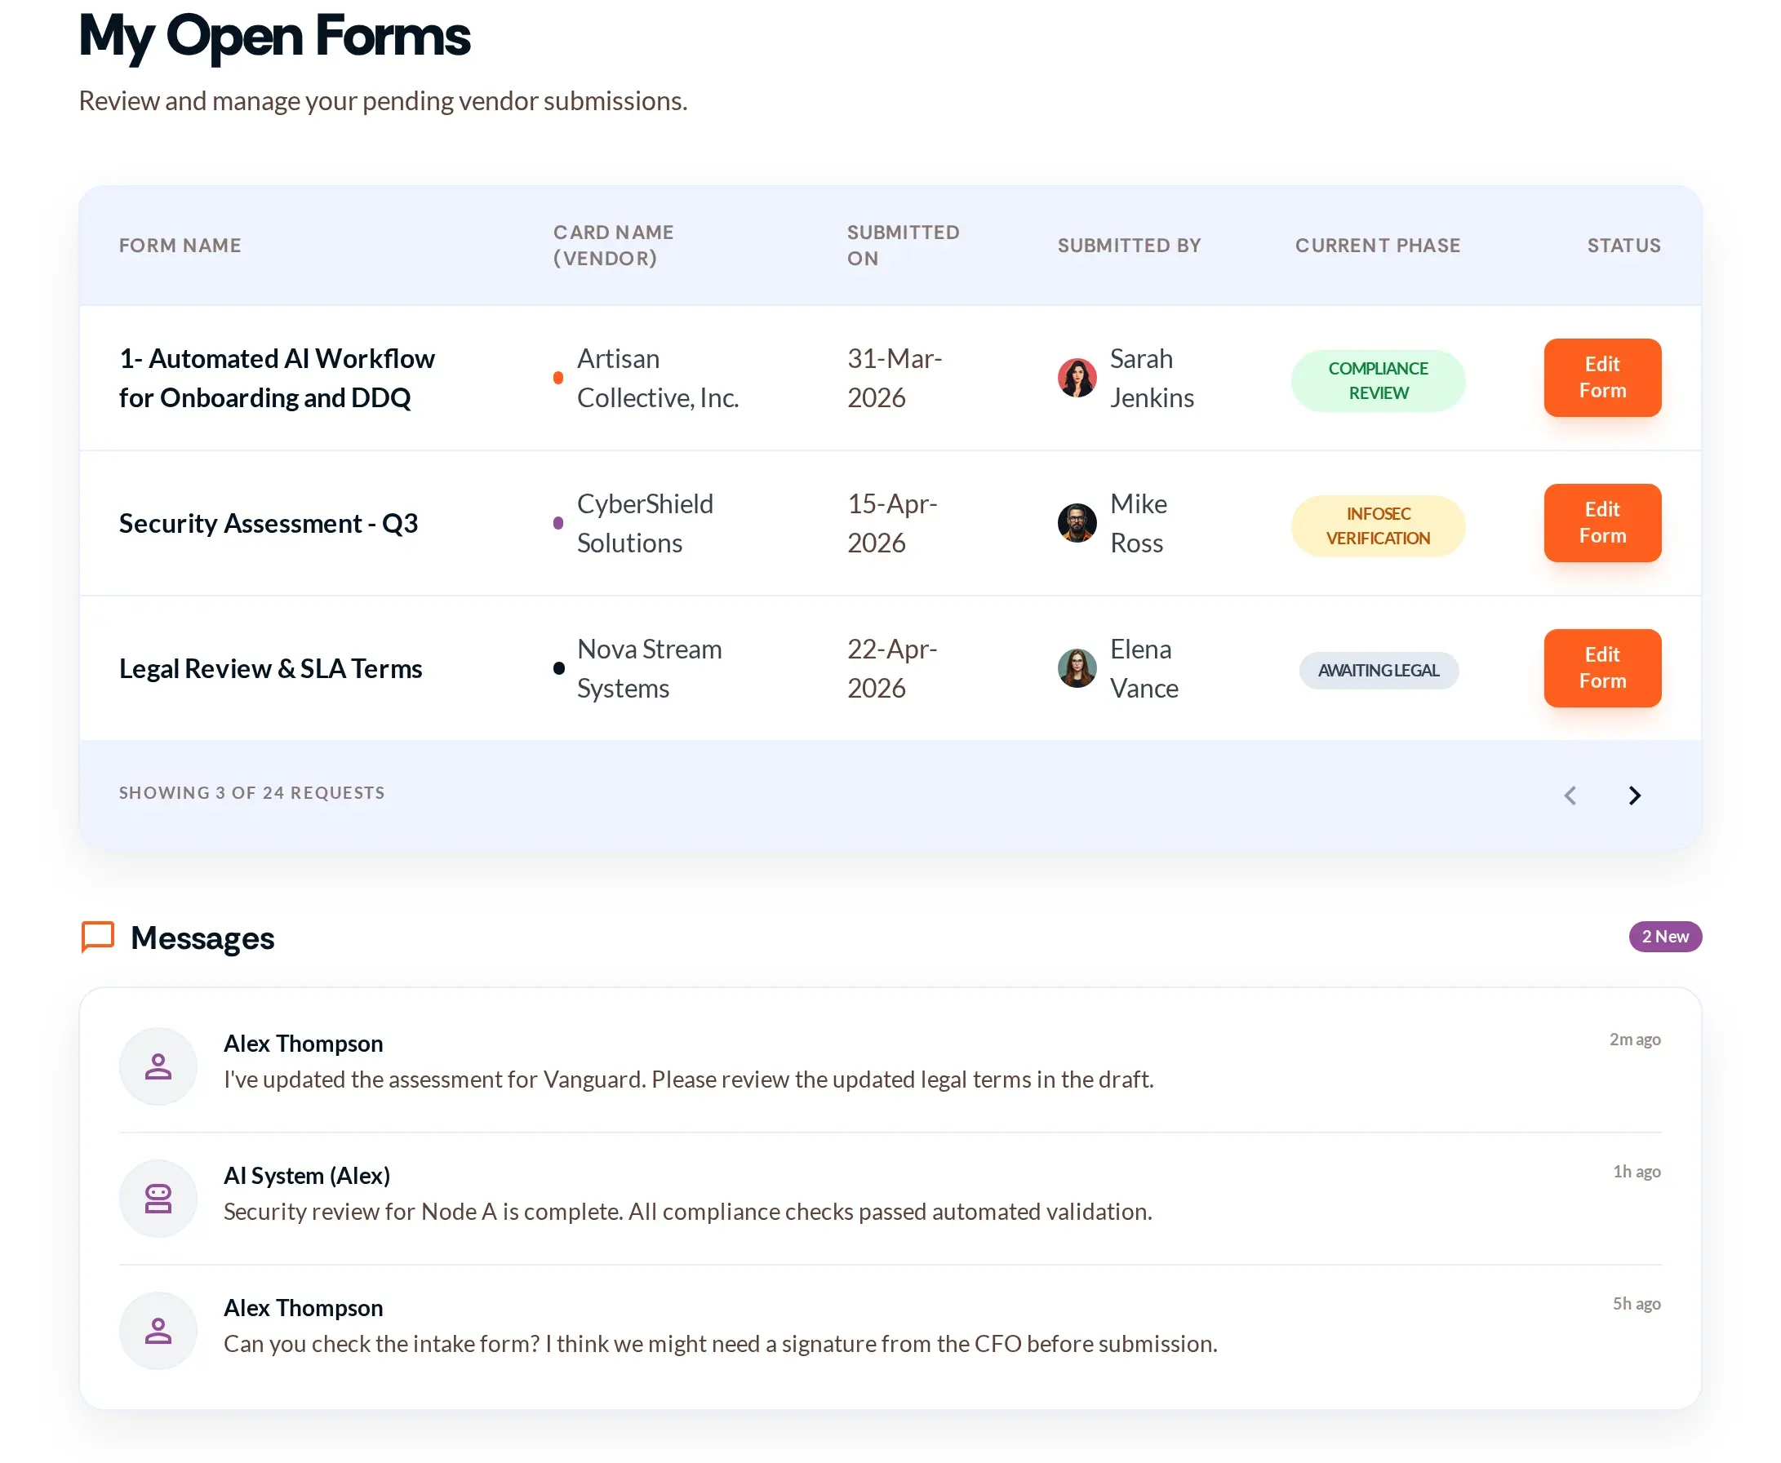
Task: Edit the Automated AI Workflow form
Action: click(x=1601, y=378)
